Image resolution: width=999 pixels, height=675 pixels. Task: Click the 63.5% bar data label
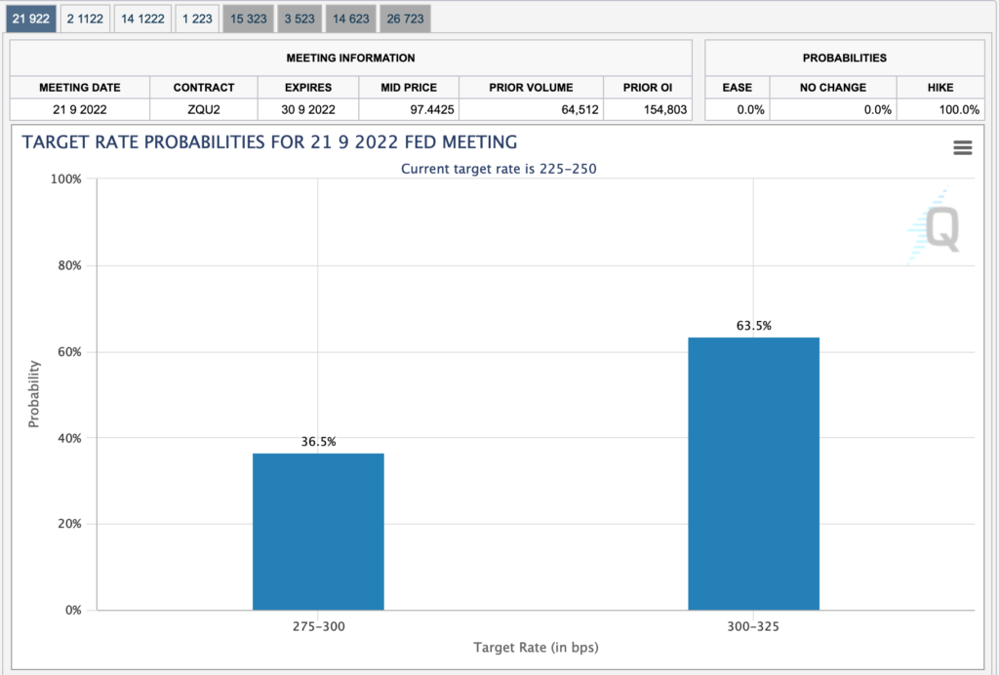click(753, 326)
